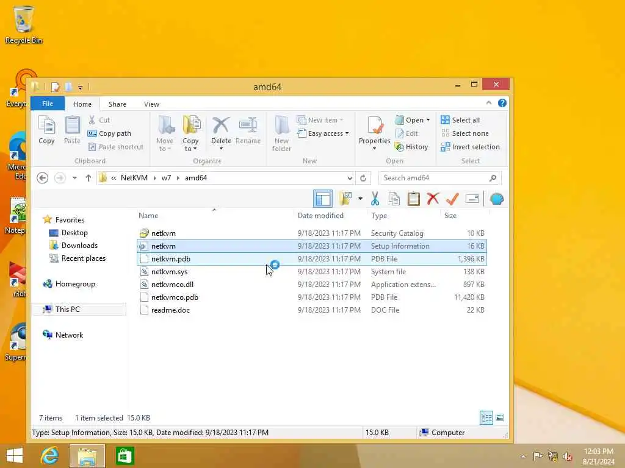Switch to the Share tab
625x468 pixels.
click(x=117, y=104)
